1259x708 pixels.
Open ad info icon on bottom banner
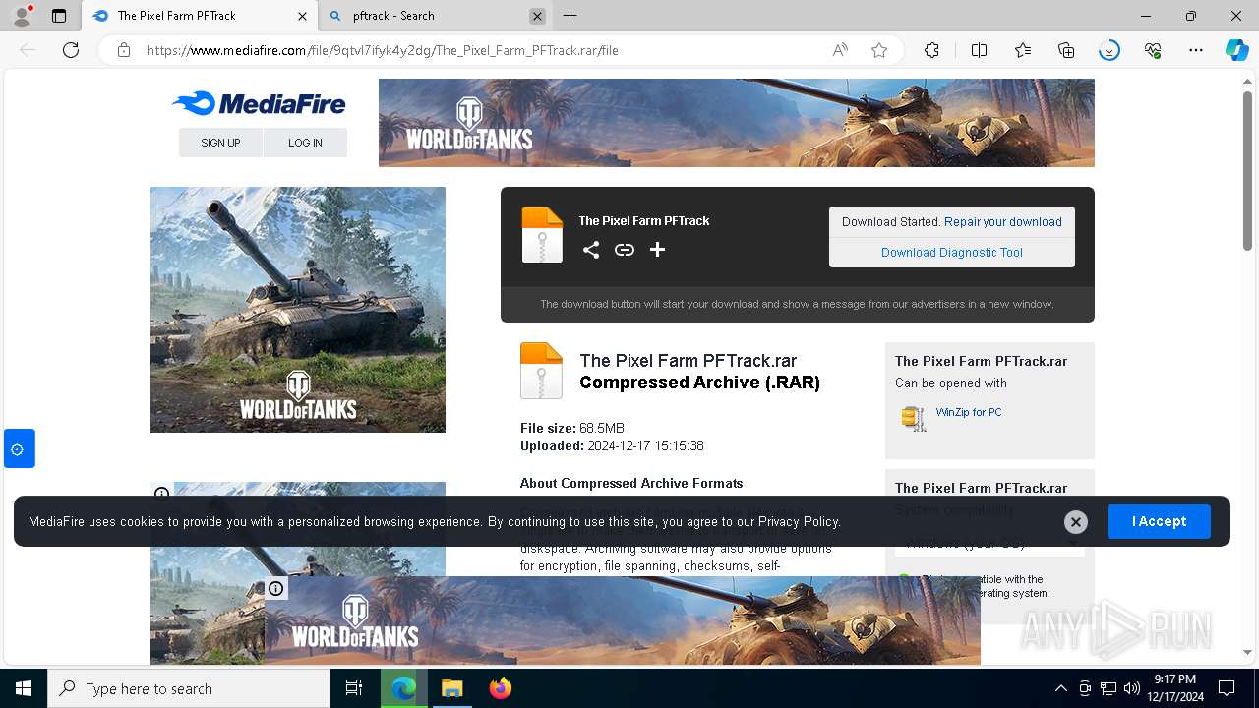tap(276, 589)
